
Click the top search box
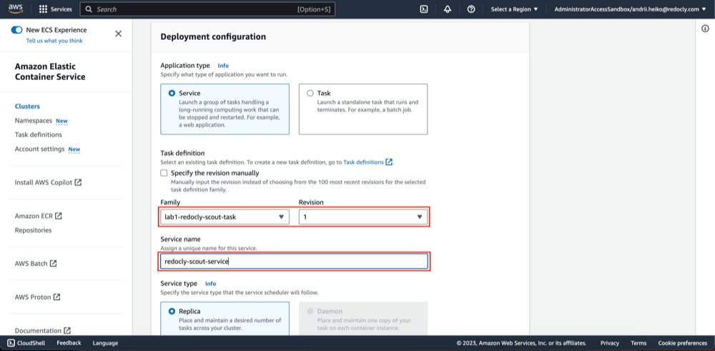[207, 9]
